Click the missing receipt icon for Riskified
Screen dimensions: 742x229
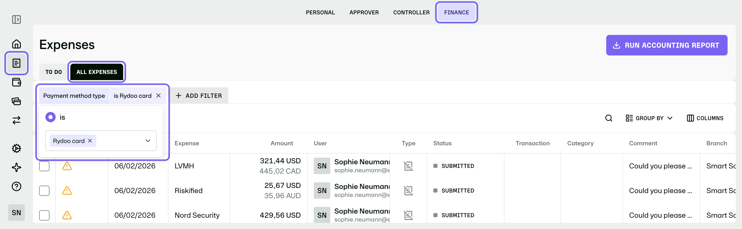(408, 190)
